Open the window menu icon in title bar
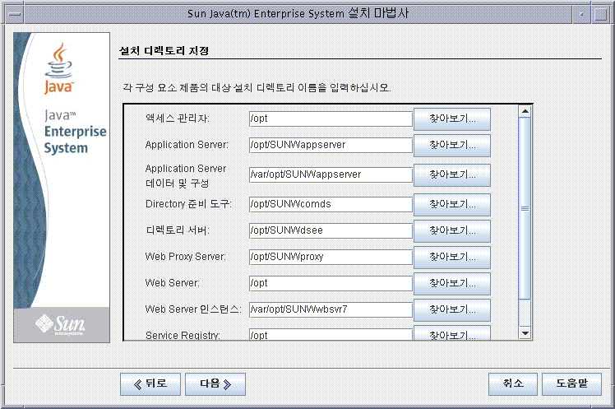 (x=15, y=14)
